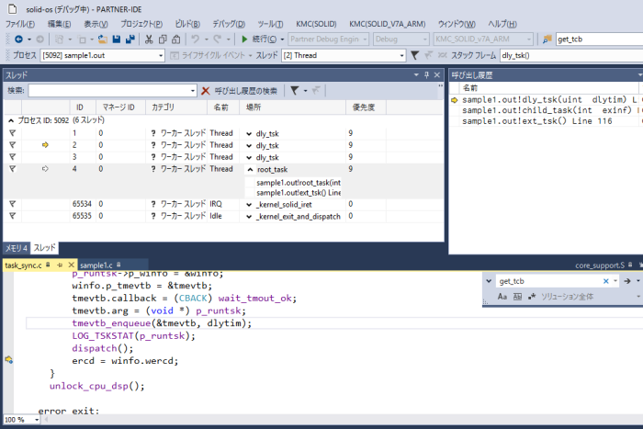643x429 pixels.
Task: Click the 優先度 column header
Action: [x=364, y=107]
